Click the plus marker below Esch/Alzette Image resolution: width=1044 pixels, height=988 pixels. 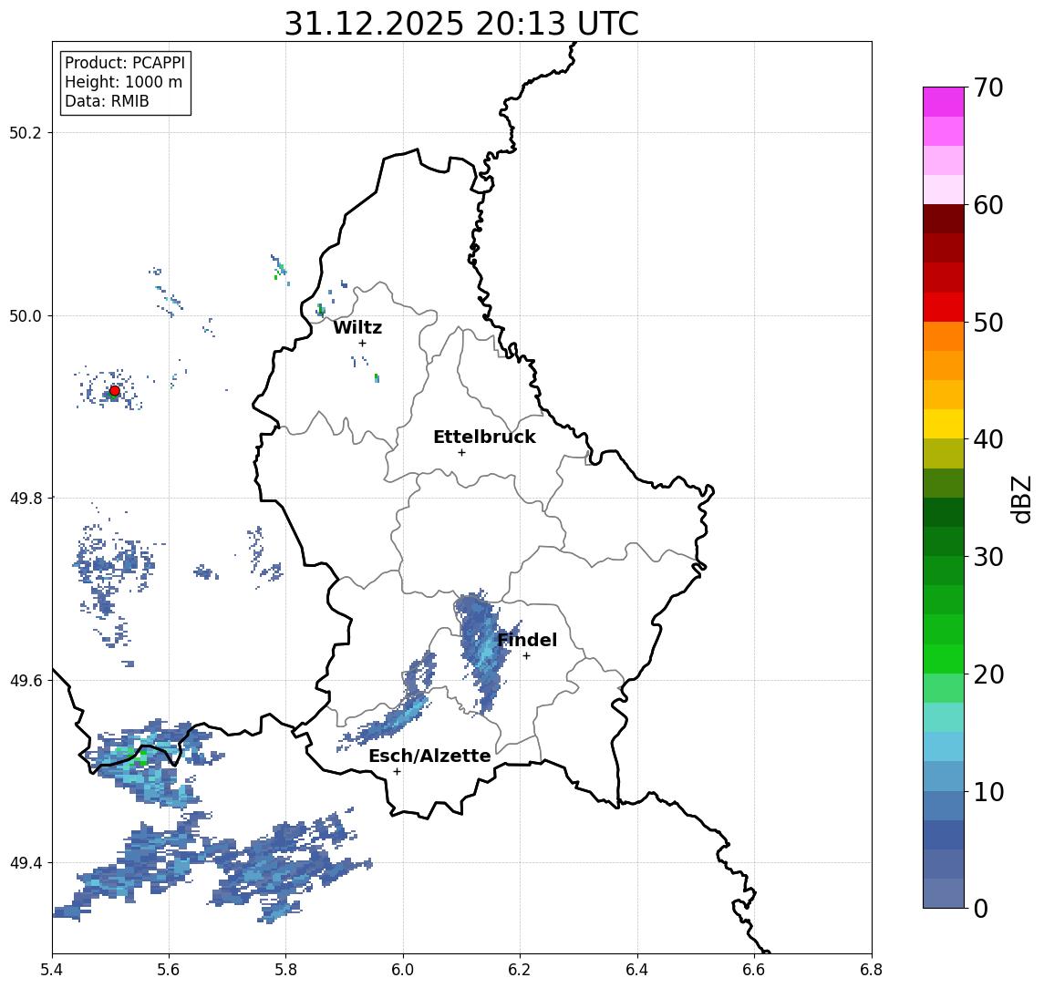pos(397,772)
